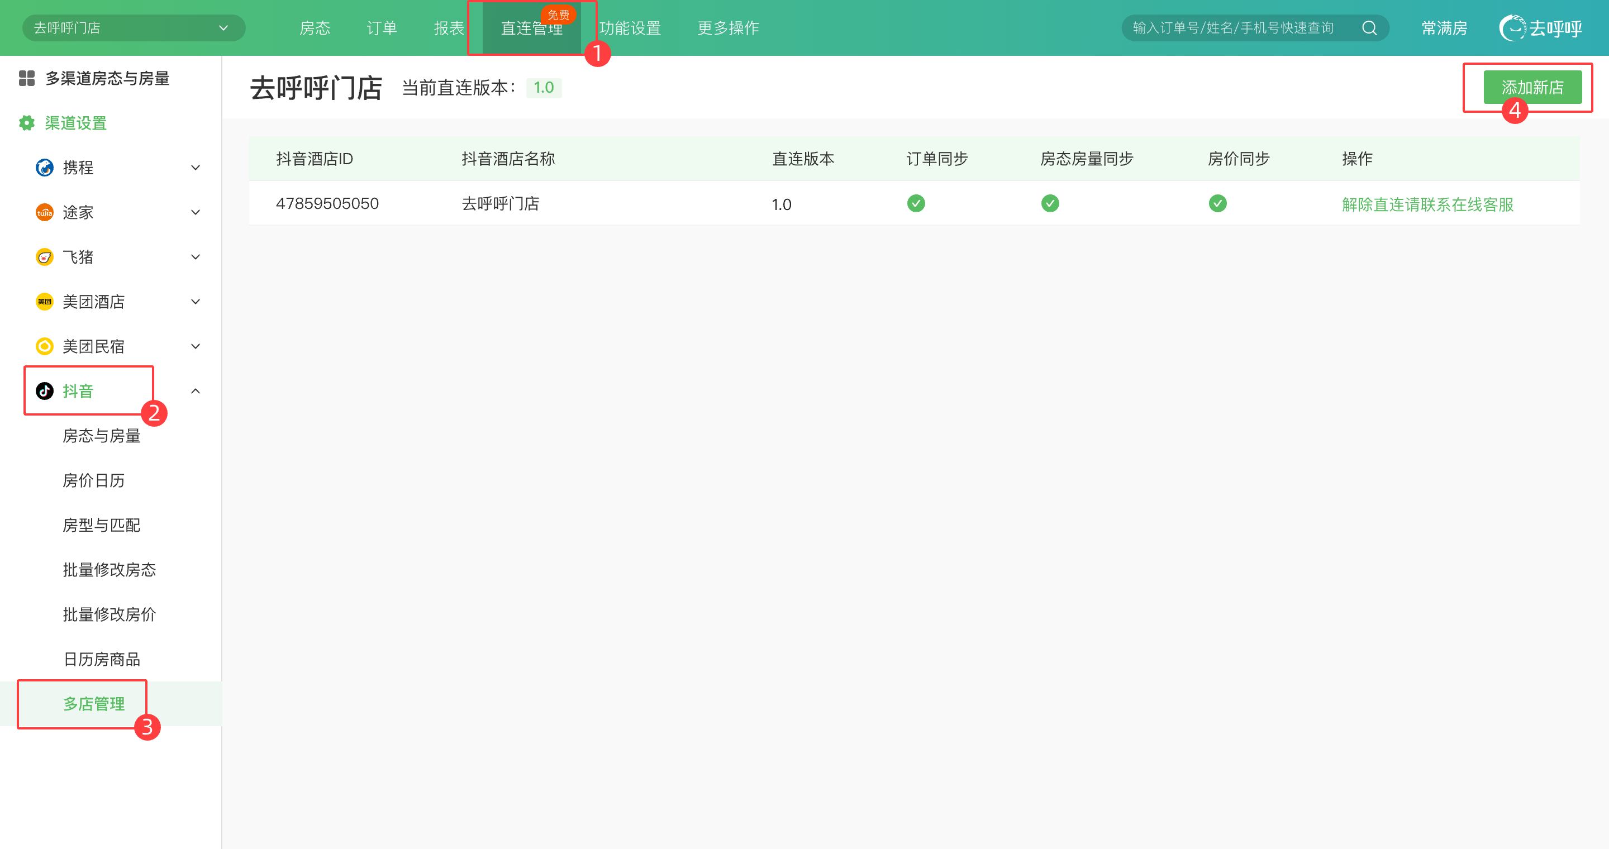
Task: Click the search magnifier icon
Action: tap(1369, 28)
